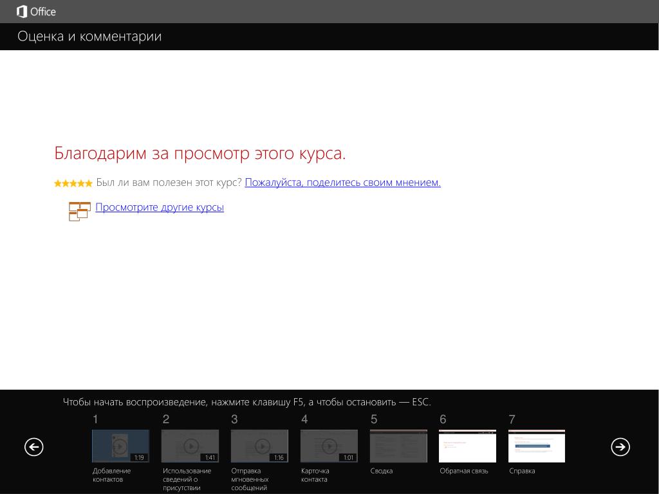Click the 'Использование сведений о присутствии' caption
The height and width of the screenshot is (494, 659).
coord(187,479)
